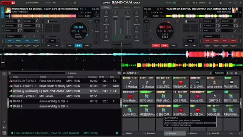This screenshot has width=243, height=137.
Task: Trigger the VEM DANÇAR sample pad
Action: point(181,83)
